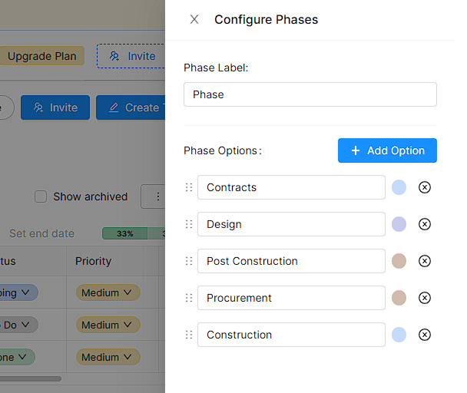Click the Upgrade Plan button

(x=41, y=56)
